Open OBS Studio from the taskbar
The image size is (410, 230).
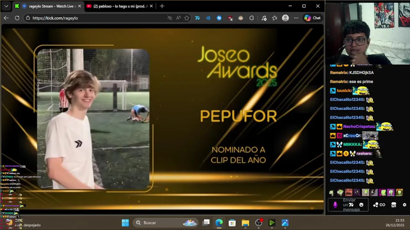pos(259,223)
